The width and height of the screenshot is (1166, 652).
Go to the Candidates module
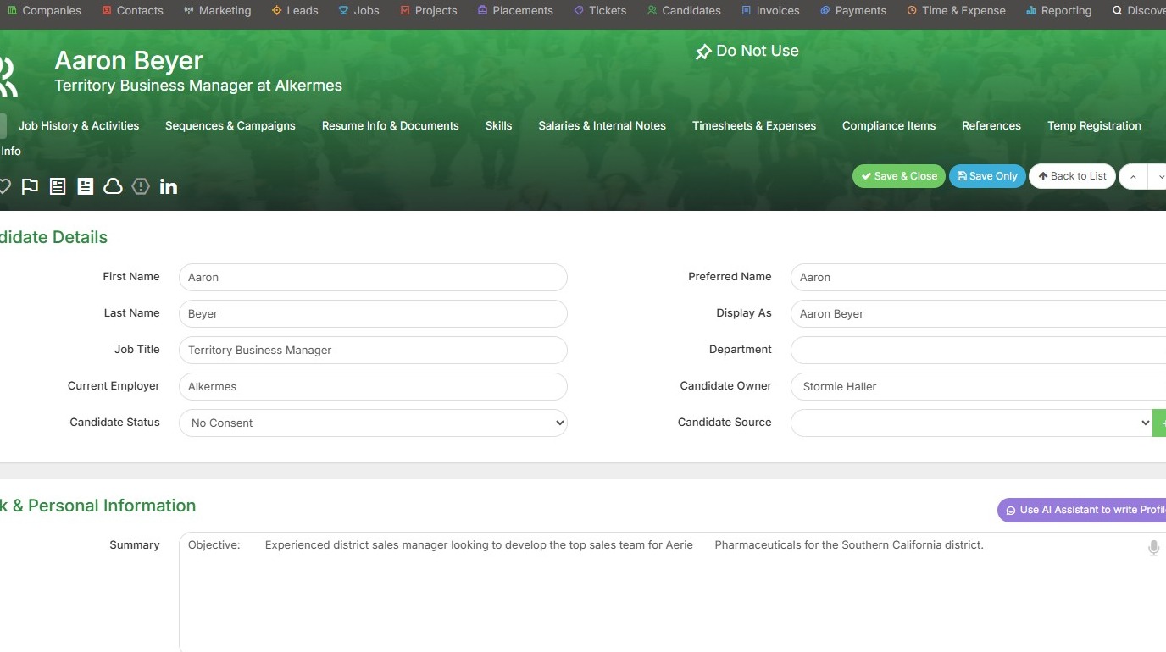click(x=684, y=11)
